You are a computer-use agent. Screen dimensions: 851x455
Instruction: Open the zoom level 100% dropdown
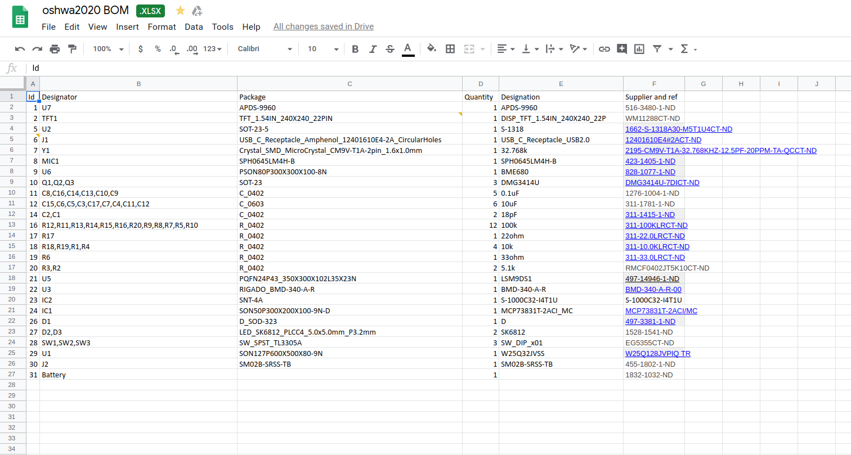pyautogui.click(x=108, y=49)
